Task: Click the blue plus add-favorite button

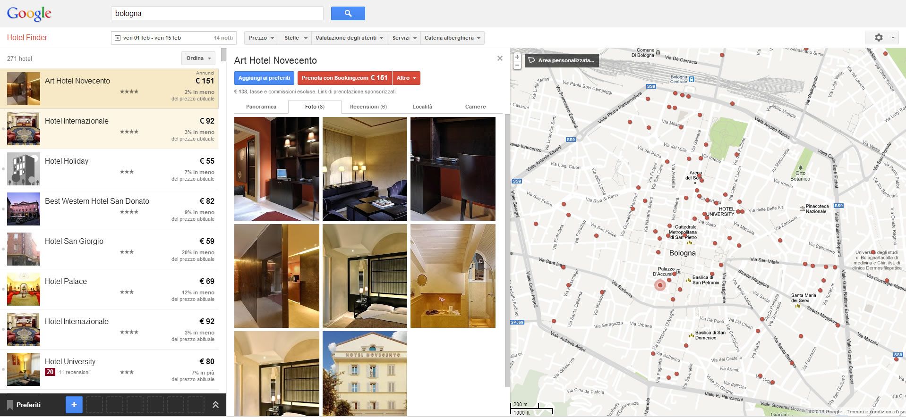Action: tap(74, 405)
